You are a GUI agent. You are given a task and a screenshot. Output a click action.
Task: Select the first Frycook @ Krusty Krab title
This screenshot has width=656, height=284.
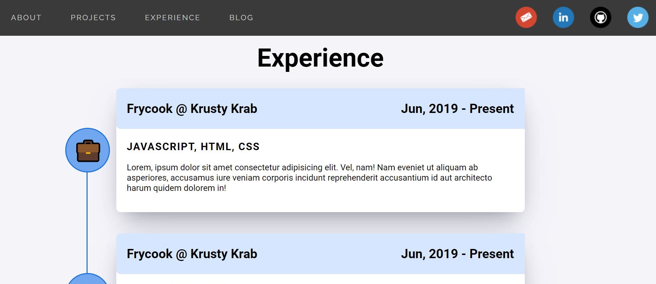pos(192,109)
